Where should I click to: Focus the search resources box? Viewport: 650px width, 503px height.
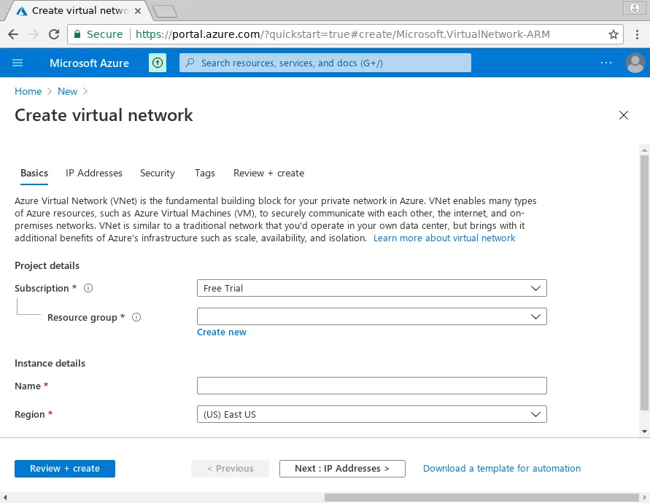tap(325, 63)
